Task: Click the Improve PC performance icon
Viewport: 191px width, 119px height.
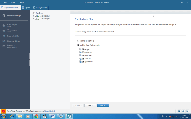Action: tap(4, 46)
